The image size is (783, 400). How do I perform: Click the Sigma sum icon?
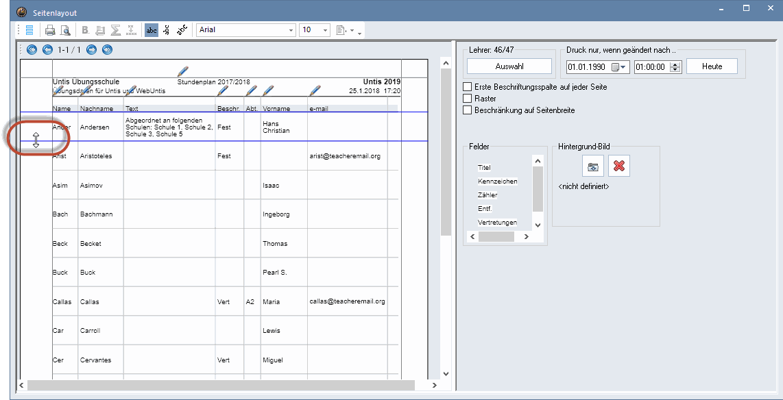coord(115,30)
